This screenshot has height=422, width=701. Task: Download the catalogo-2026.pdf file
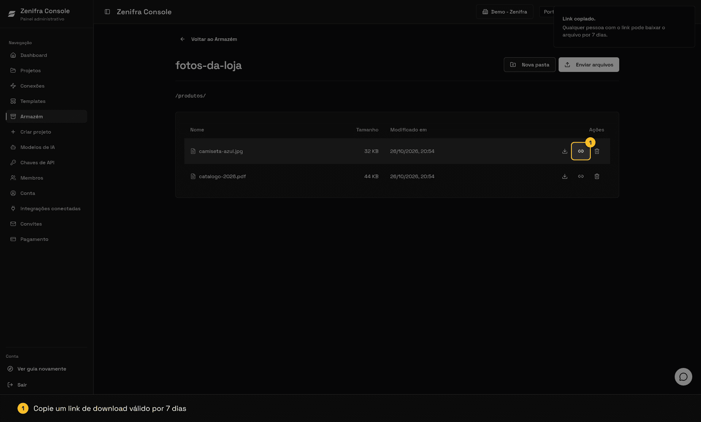click(x=565, y=176)
